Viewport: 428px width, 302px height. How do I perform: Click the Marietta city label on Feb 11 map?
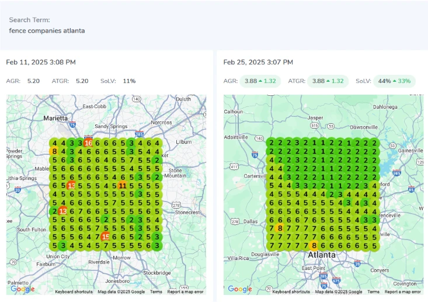pos(55,117)
